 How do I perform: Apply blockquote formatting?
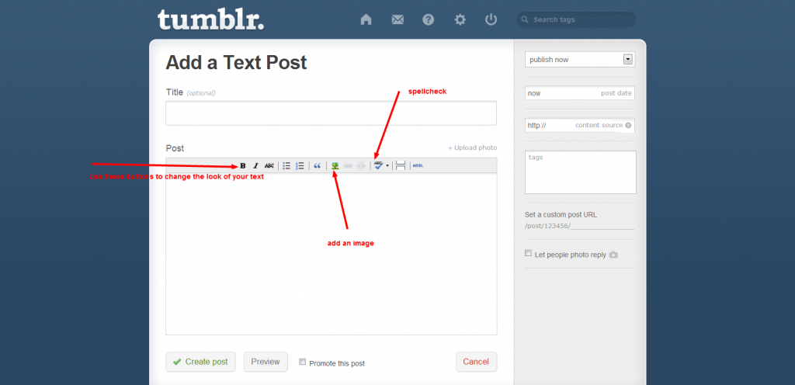tap(318, 165)
